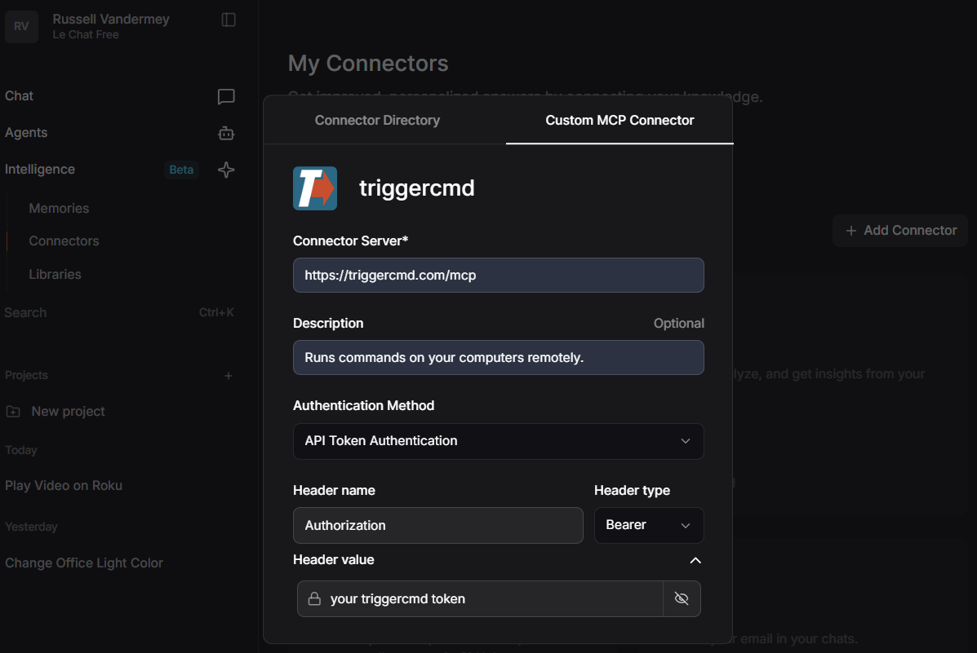
Task: Click the Intelligence sparkle icon
Action: pyautogui.click(x=226, y=170)
